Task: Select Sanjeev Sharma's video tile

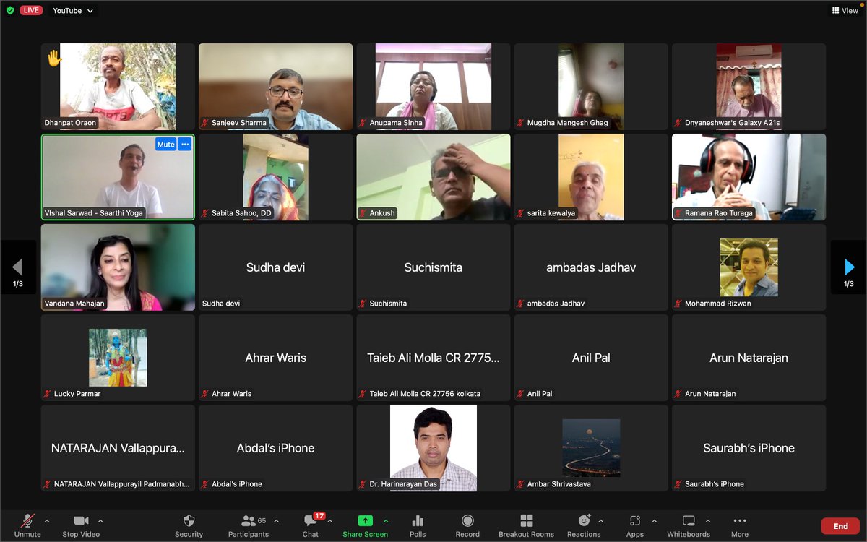Action: (276, 87)
